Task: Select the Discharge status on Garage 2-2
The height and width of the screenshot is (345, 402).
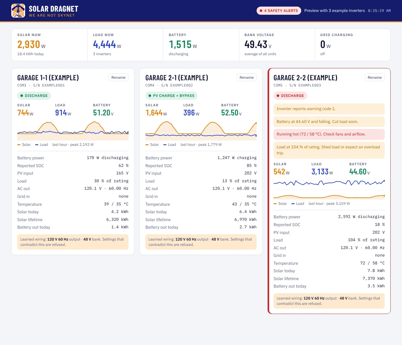Action: pos(290,96)
